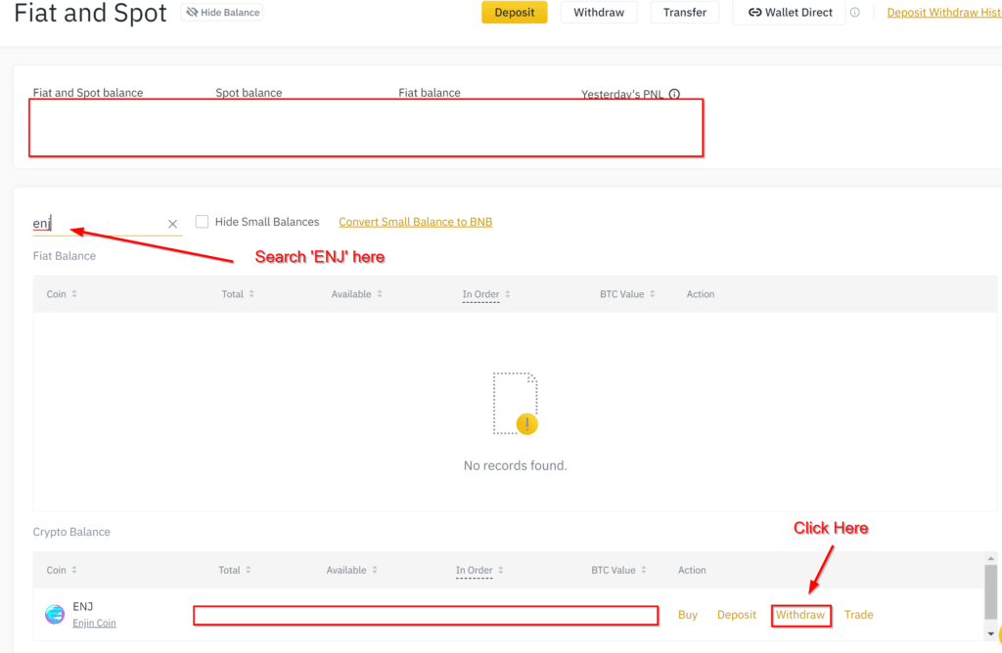Click the info icon next to Wallet Direct

tap(855, 12)
